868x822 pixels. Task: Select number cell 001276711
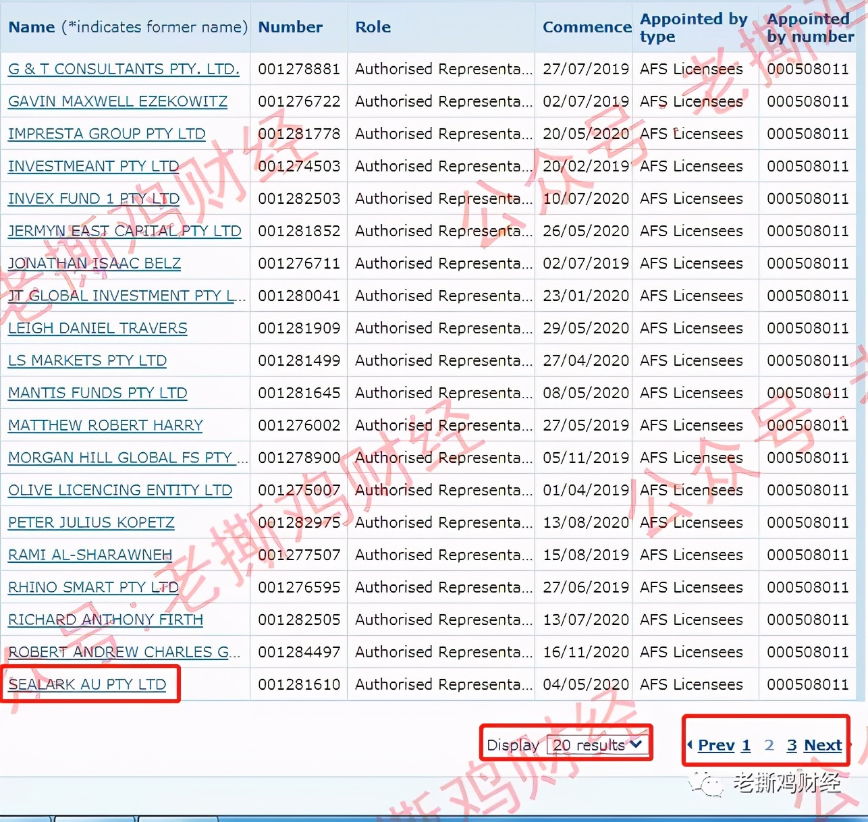[x=299, y=263]
